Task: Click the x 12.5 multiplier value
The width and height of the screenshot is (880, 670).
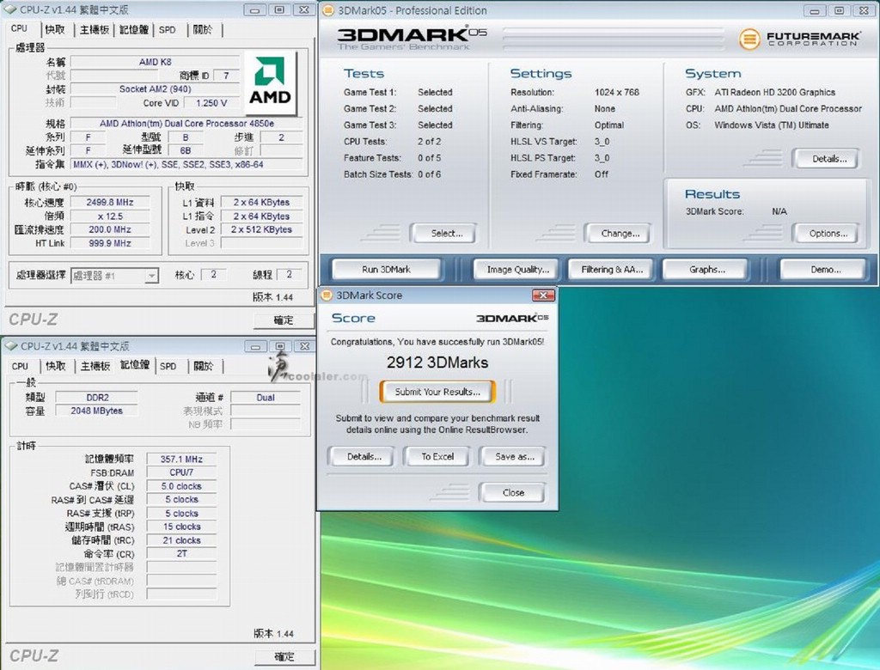Action: tap(109, 216)
